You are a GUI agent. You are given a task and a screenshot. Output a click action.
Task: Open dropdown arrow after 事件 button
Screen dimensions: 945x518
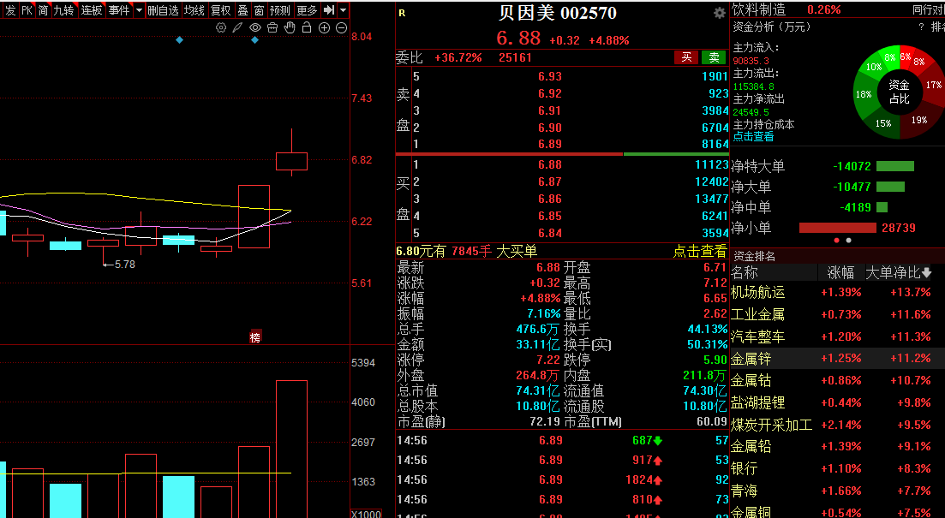point(139,10)
